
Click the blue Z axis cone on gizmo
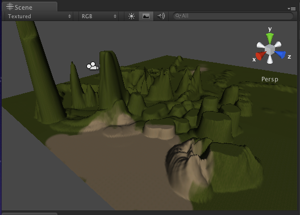click(280, 54)
